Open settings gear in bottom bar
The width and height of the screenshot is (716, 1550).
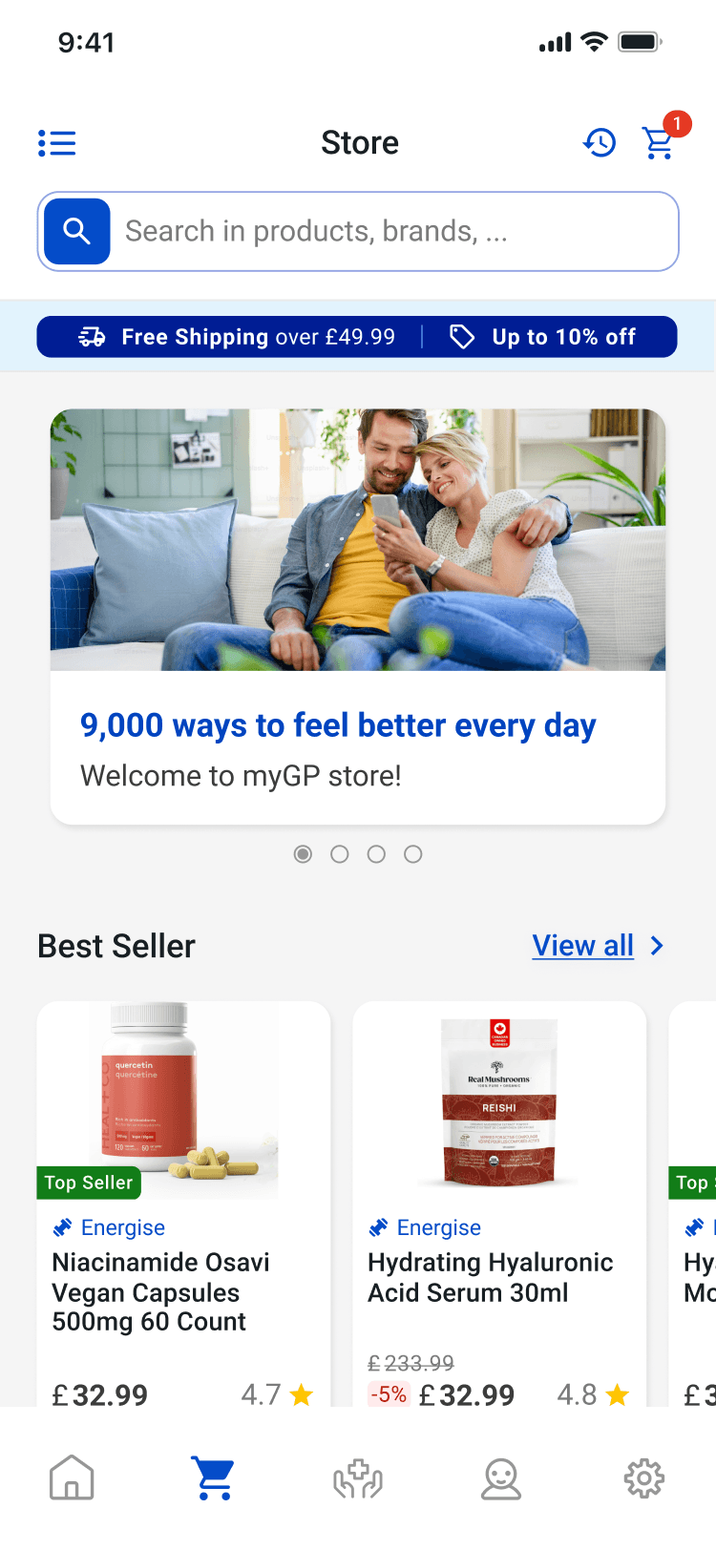[644, 1477]
